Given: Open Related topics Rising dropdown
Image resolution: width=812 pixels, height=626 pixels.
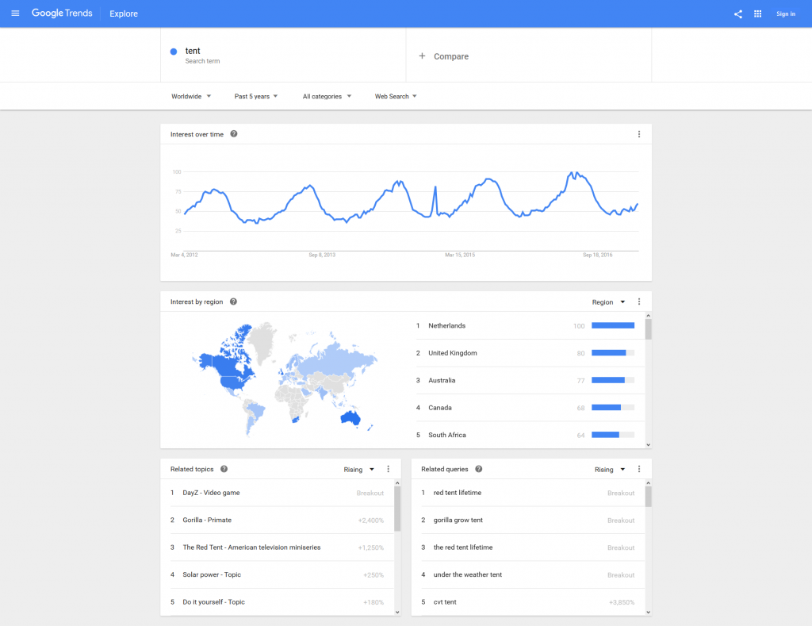Looking at the screenshot, I should coord(359,470).
